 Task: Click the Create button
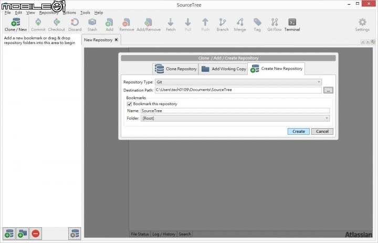tap(298, 131)
